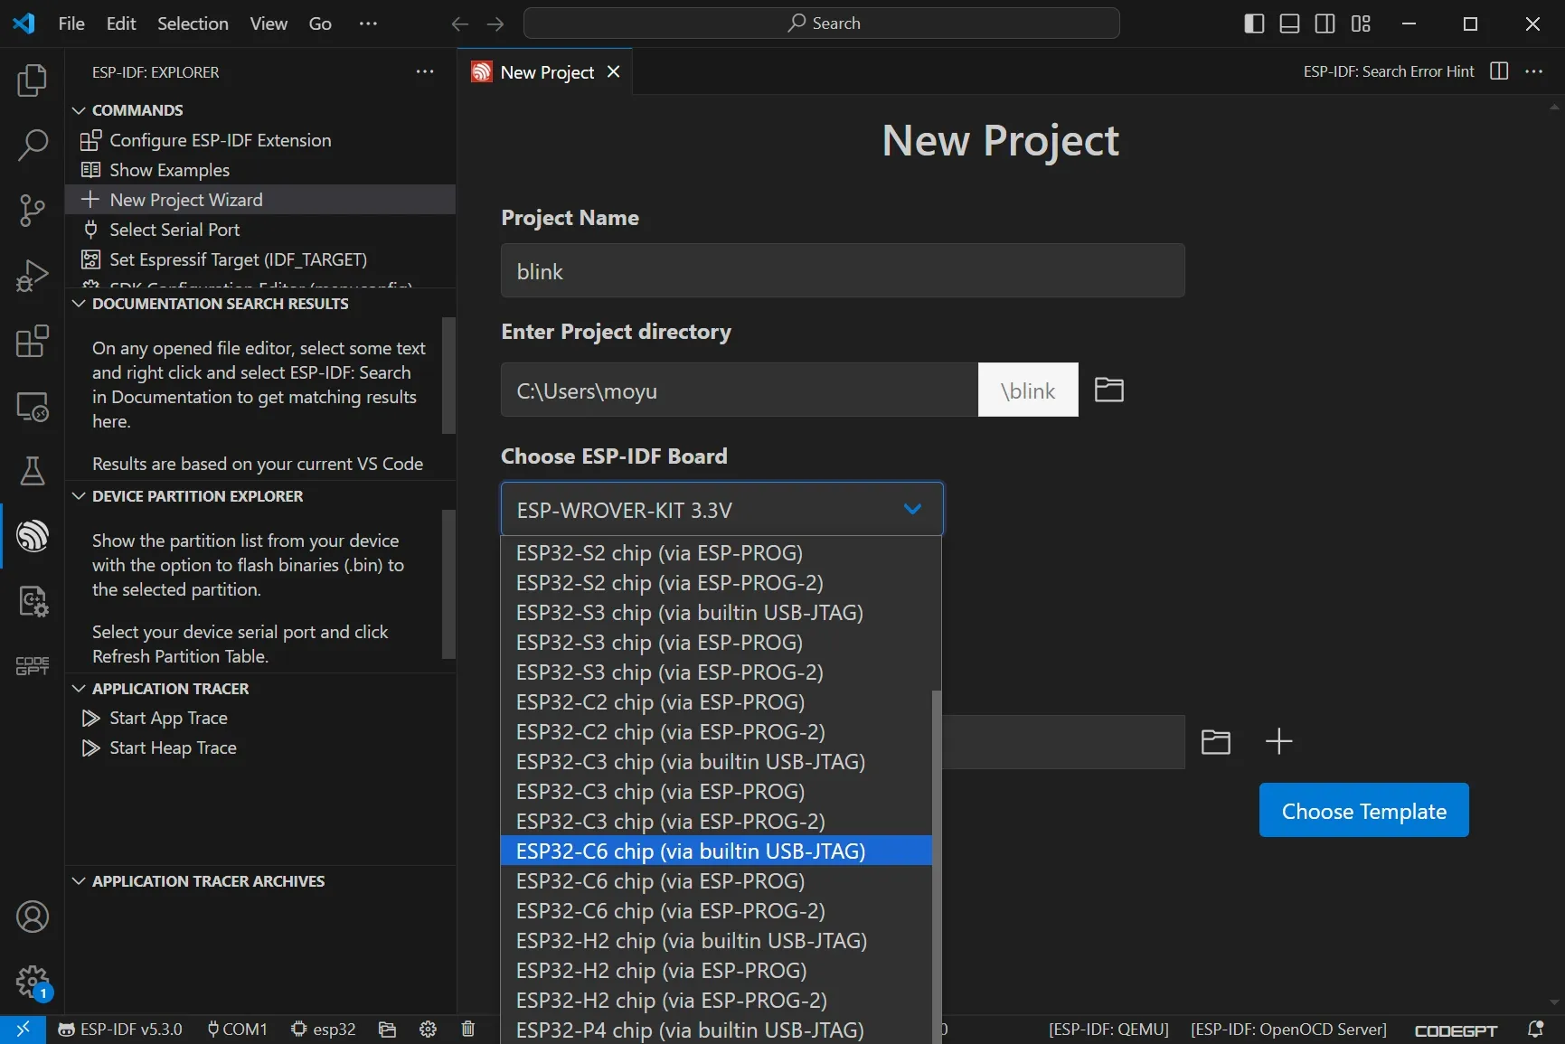Browse for project directory folder icon

click(1108, 390)
